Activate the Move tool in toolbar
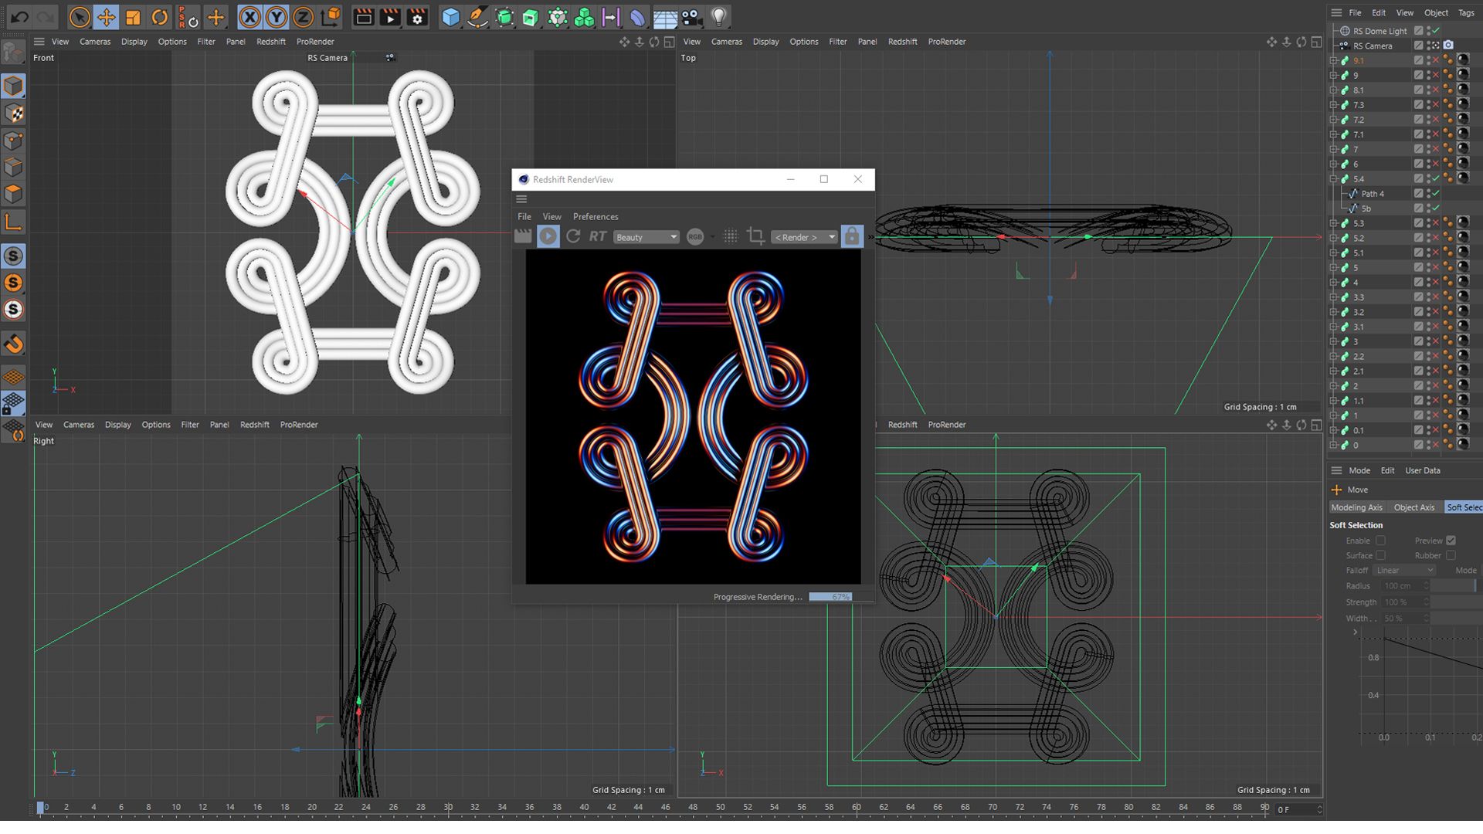 click(x=107, y=16)
